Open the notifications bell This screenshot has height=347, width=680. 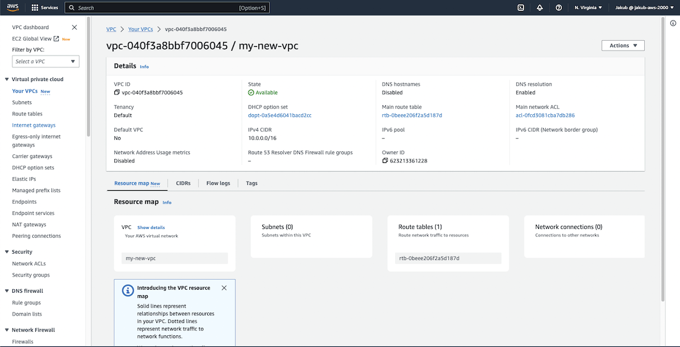click(540, 8)
